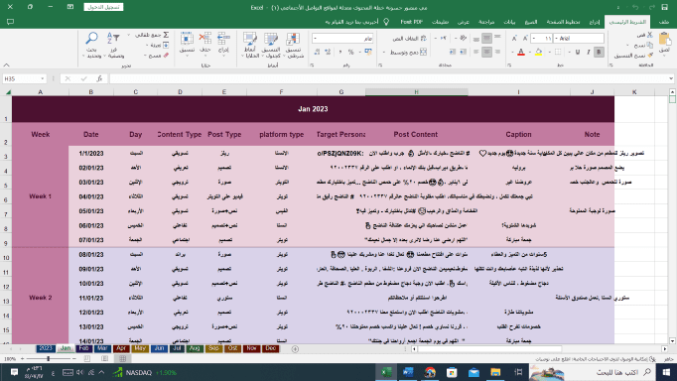
Task: Select the Post Content header cell
Action: tap(416, 135)
